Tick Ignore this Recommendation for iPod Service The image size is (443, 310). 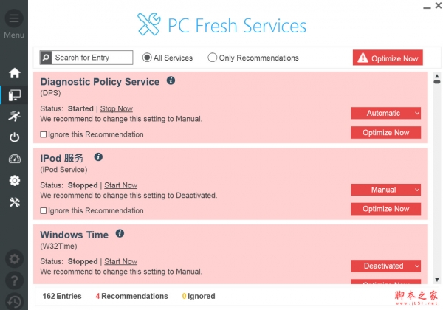pos(44,211)
